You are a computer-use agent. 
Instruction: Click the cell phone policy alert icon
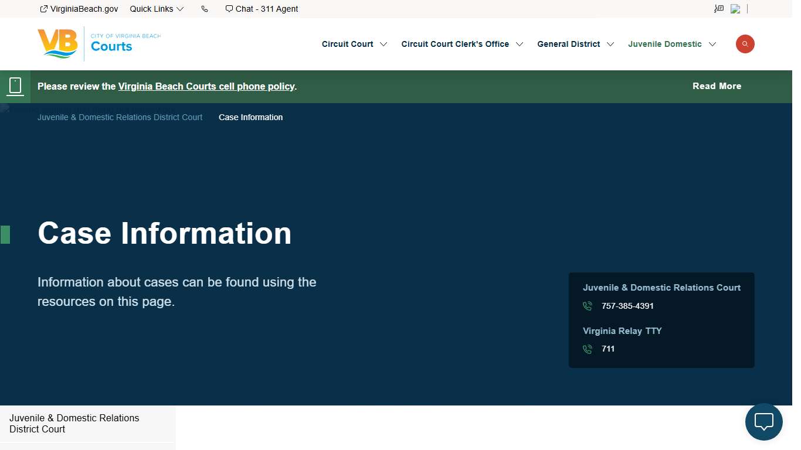pyautogui.click(x=15, y=86)
